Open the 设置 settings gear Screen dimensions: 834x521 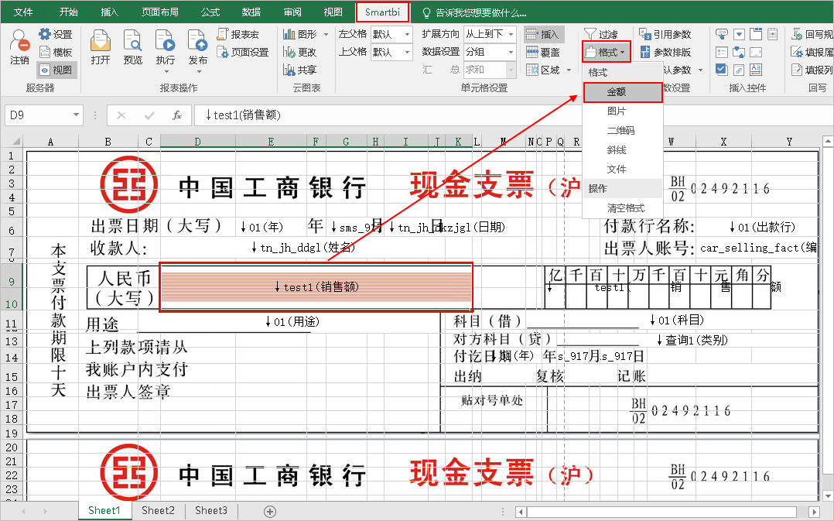coord(45,34)
